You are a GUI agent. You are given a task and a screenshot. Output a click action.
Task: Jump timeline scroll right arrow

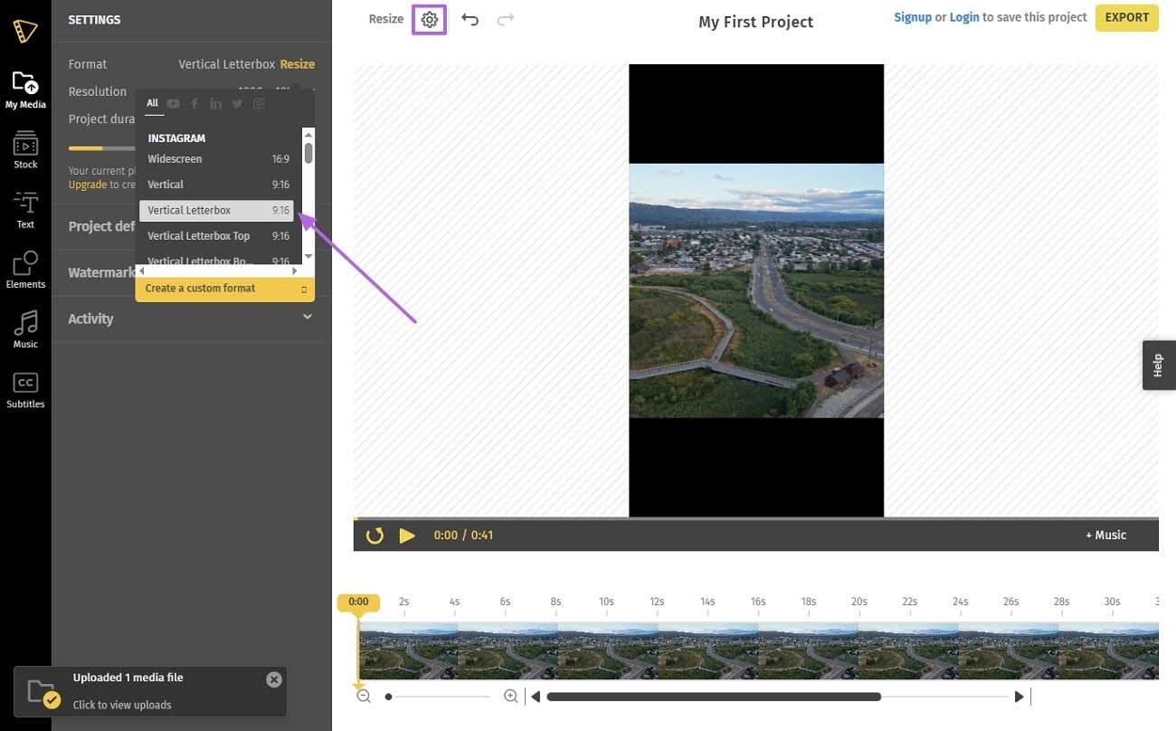pyautogui.click(x=1020, y=697)
